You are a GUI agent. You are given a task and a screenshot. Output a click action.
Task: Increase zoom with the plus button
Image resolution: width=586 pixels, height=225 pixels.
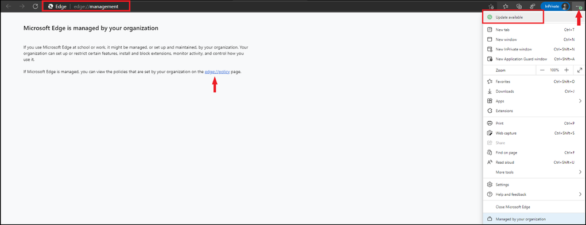(566, 70)
